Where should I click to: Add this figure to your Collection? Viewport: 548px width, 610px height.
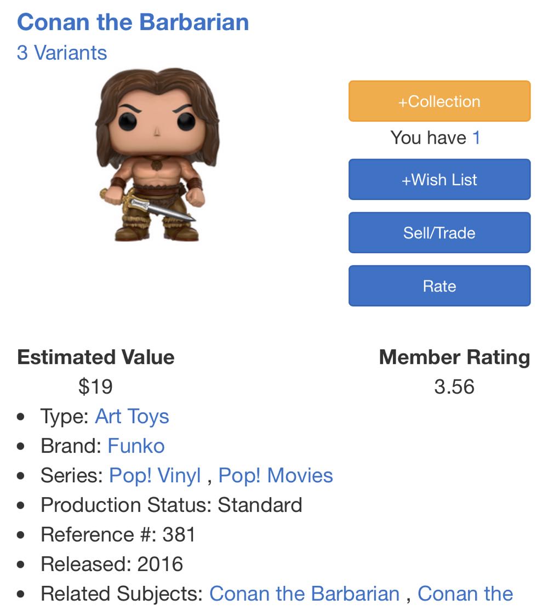pyautogui.click(x=439, y=101)
